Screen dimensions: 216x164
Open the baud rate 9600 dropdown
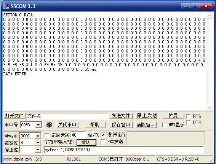pyautogui.click(x=38, y=136)
